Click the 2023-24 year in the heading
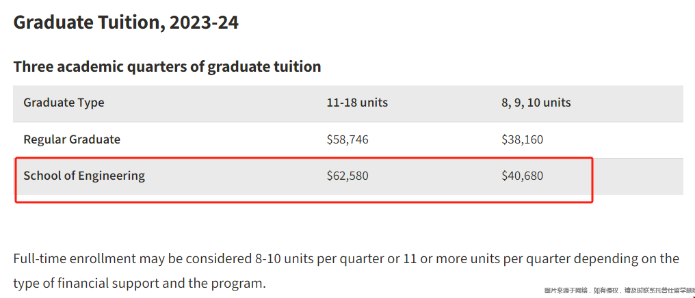 coord(204,22)
